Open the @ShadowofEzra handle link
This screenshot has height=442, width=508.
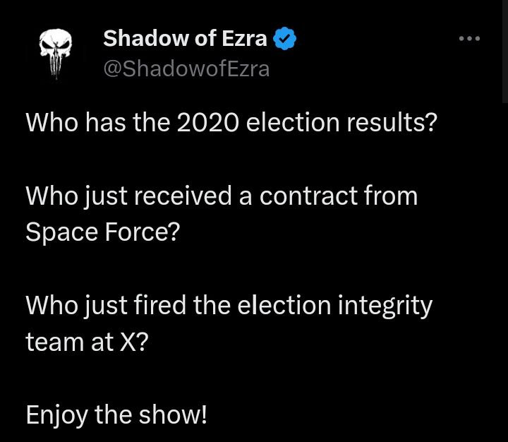point(186,68)
